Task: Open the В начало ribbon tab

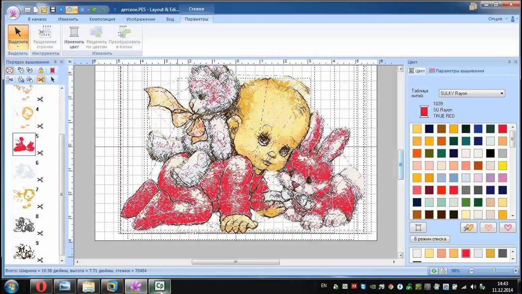Action: click(x=37, y=19)
